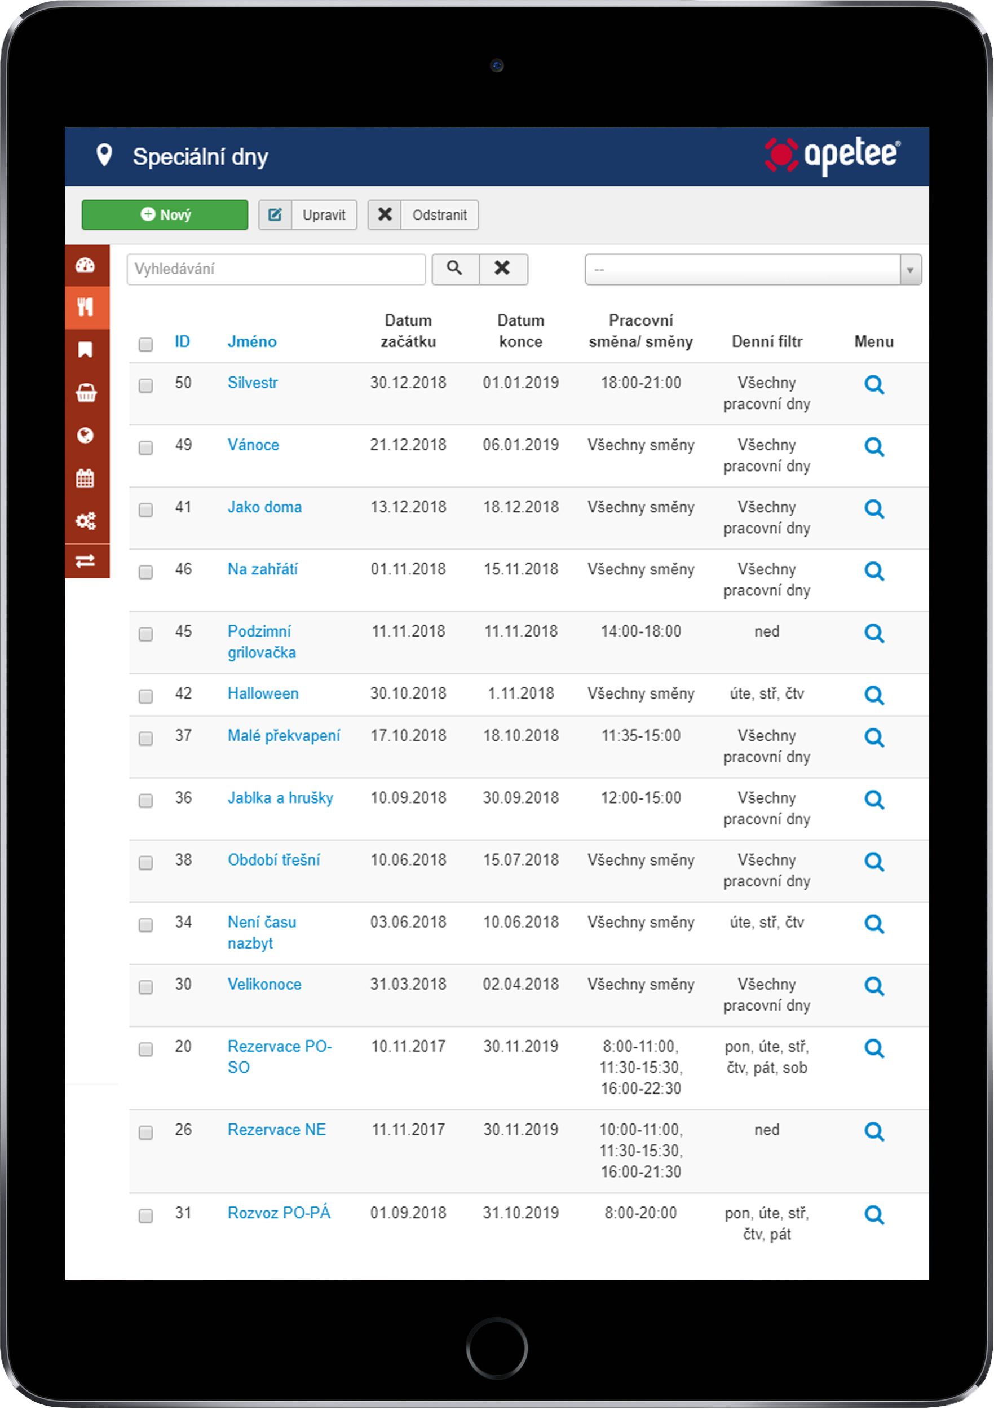View menu for Malé překvapení row
This screenshot has width=994, height=1409.
click(x=874, y=738)
